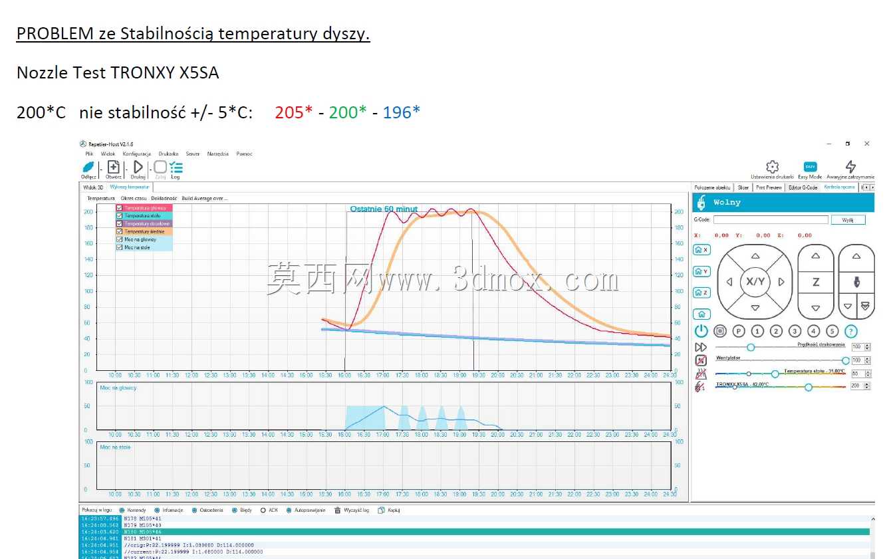Home the Y axis
885x559 pixels.
701,271
